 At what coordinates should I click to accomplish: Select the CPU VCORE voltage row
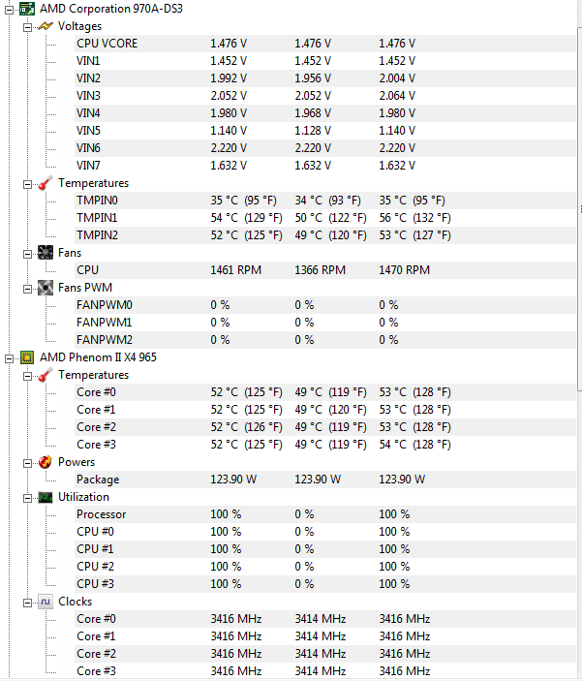click(107, 44)
